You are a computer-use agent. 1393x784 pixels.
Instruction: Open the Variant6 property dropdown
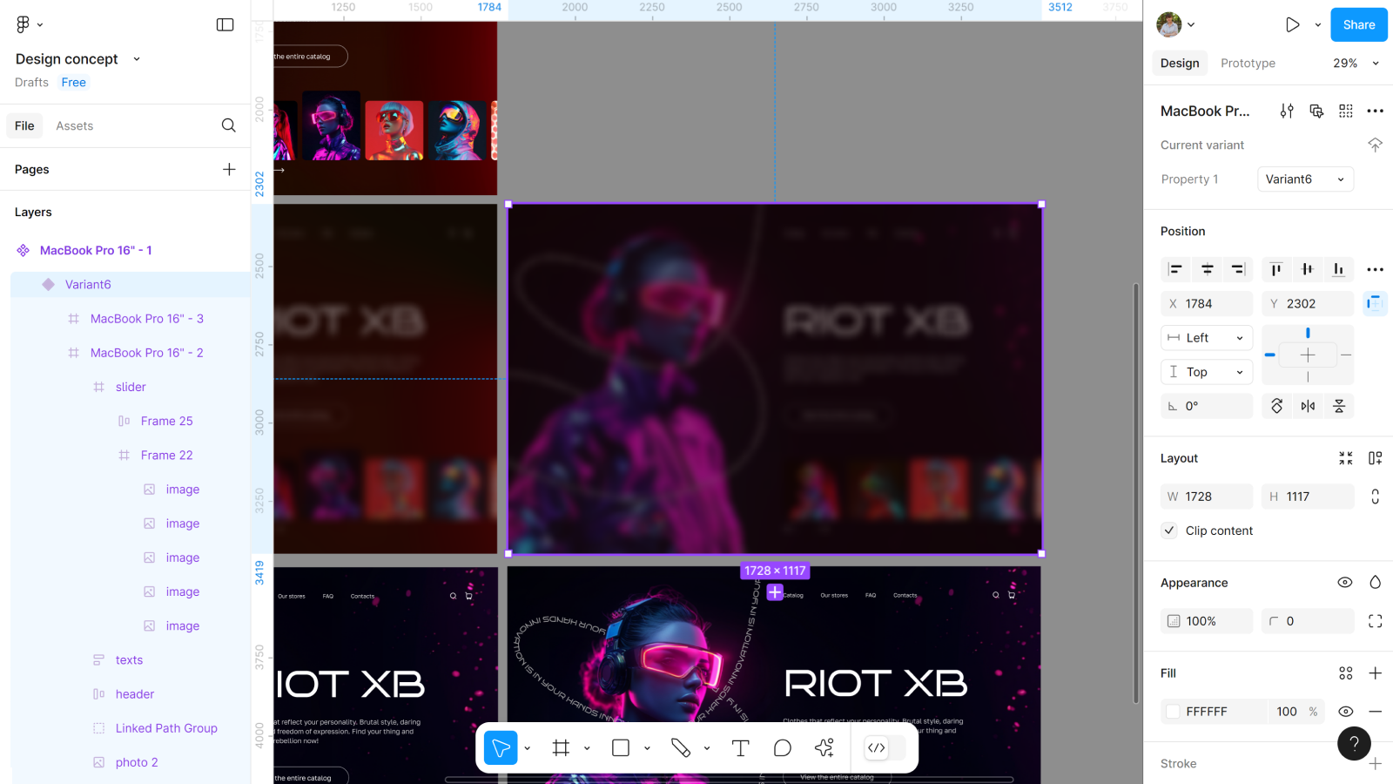tap(1305, 179)
